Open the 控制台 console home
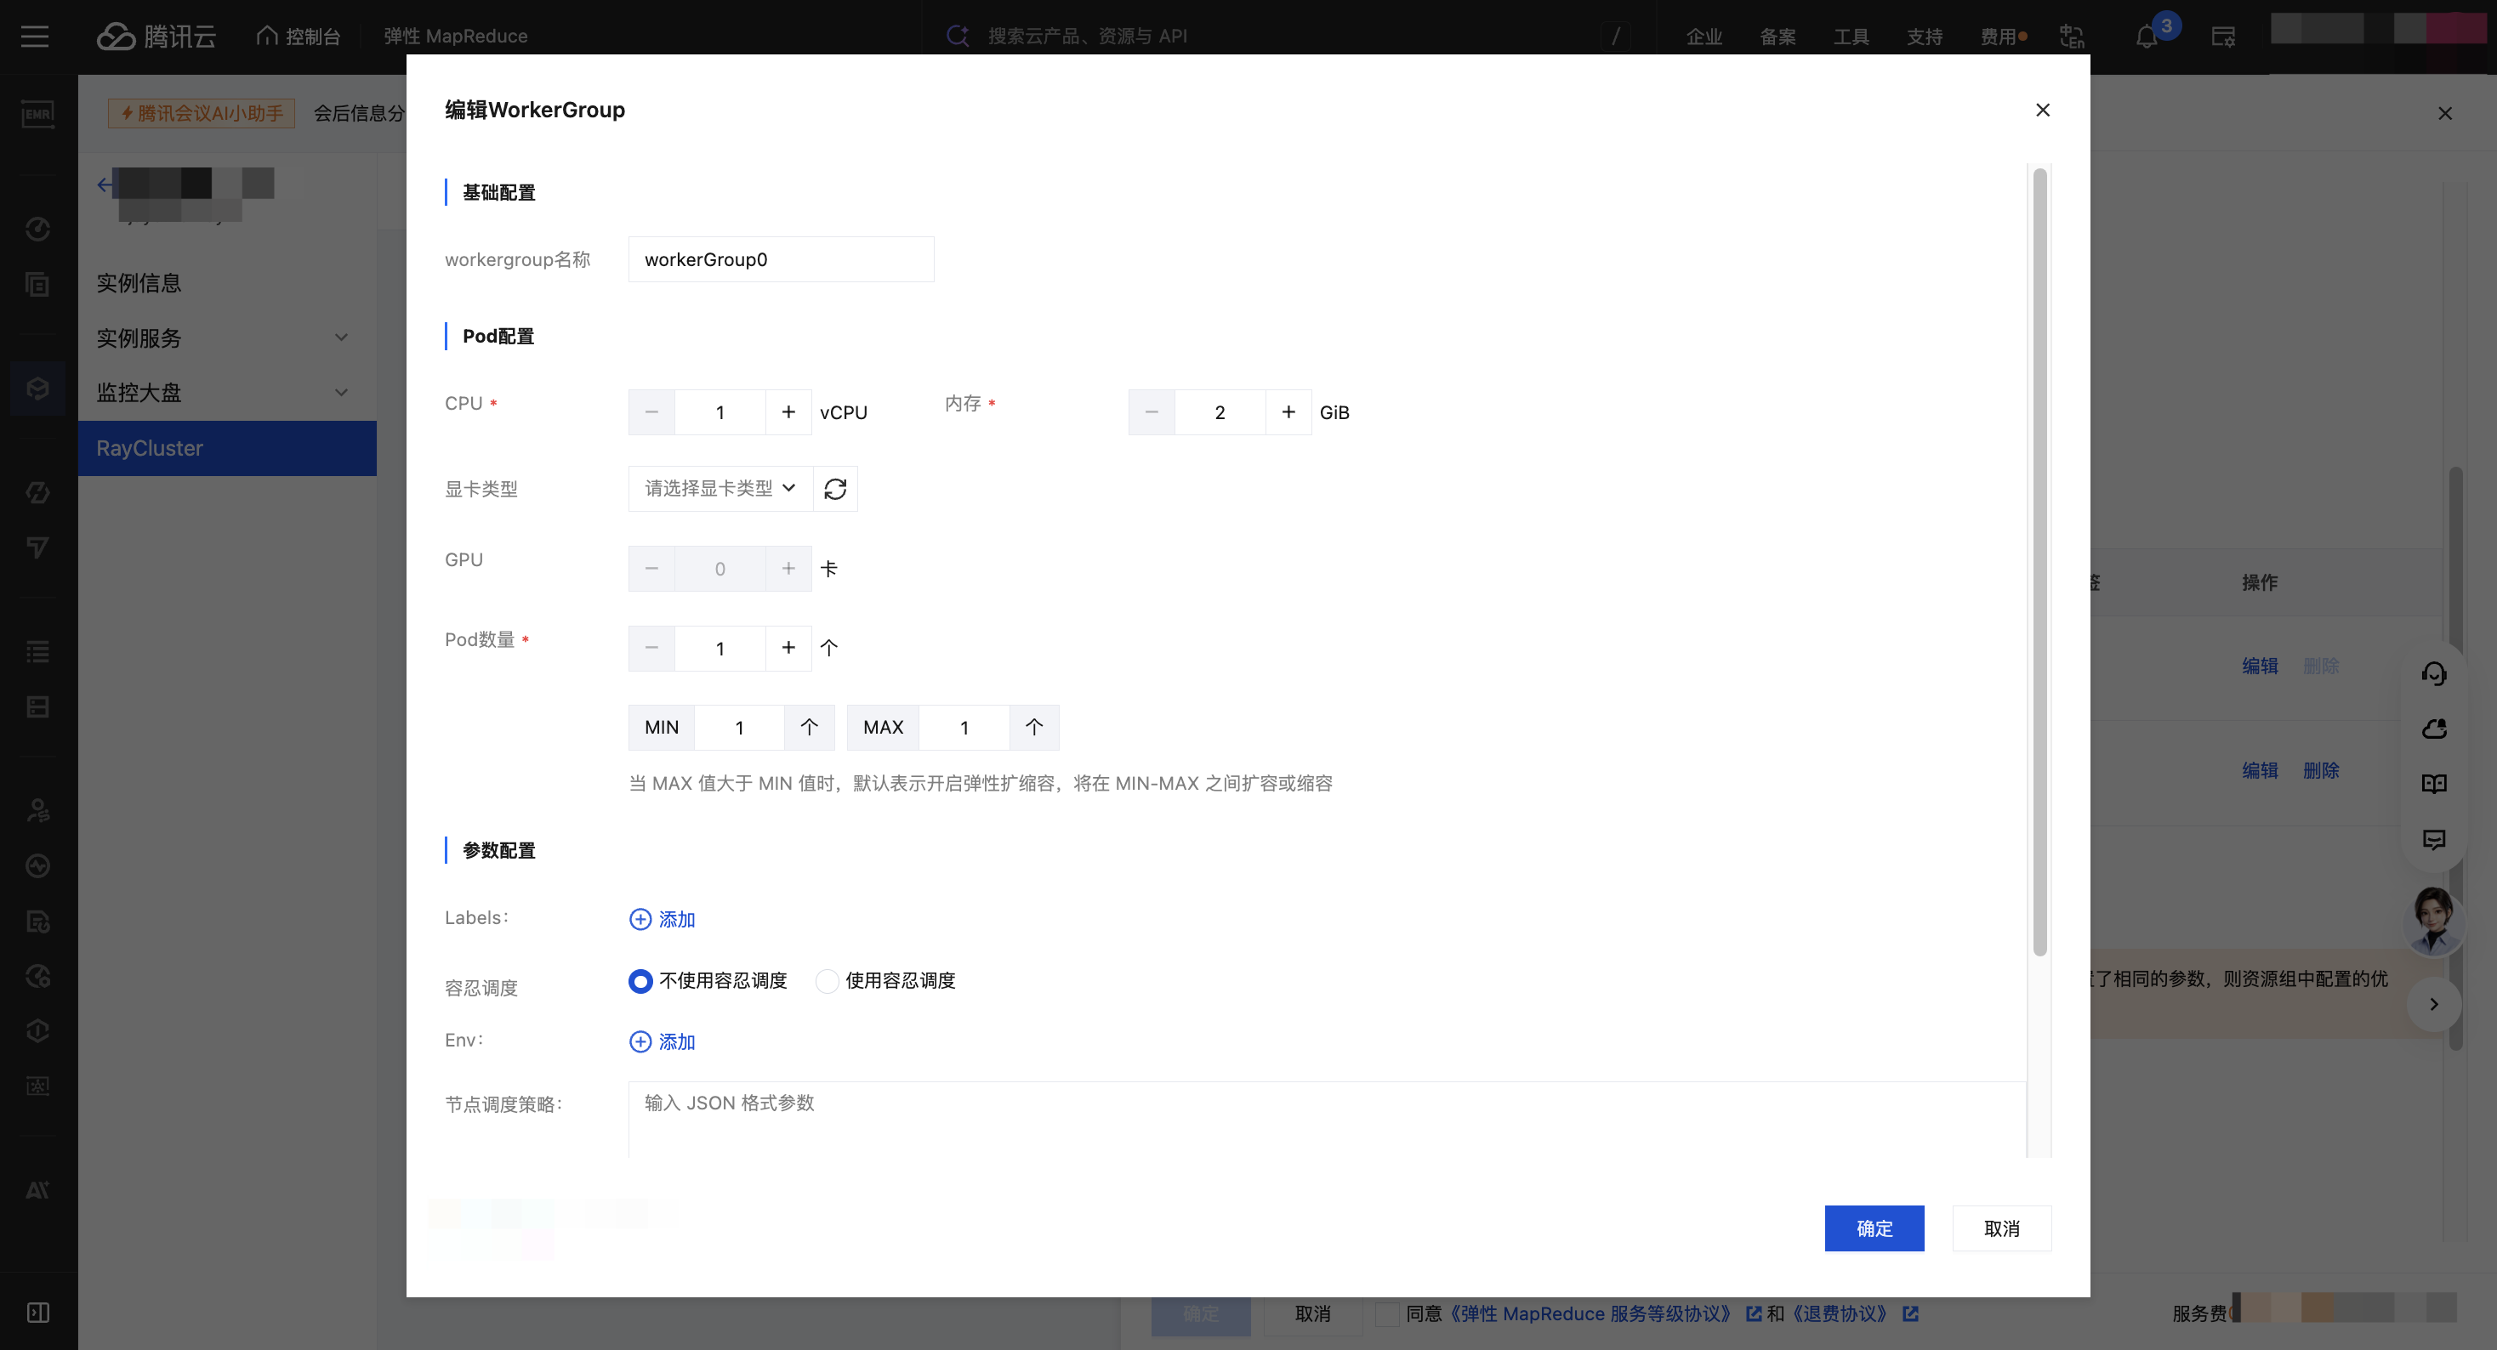Viewport: 2497px width, 1350px height. (x=299, y=36)
